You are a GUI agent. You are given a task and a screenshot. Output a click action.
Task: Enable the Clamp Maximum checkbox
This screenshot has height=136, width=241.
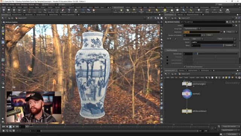click(x=167, y=63)
